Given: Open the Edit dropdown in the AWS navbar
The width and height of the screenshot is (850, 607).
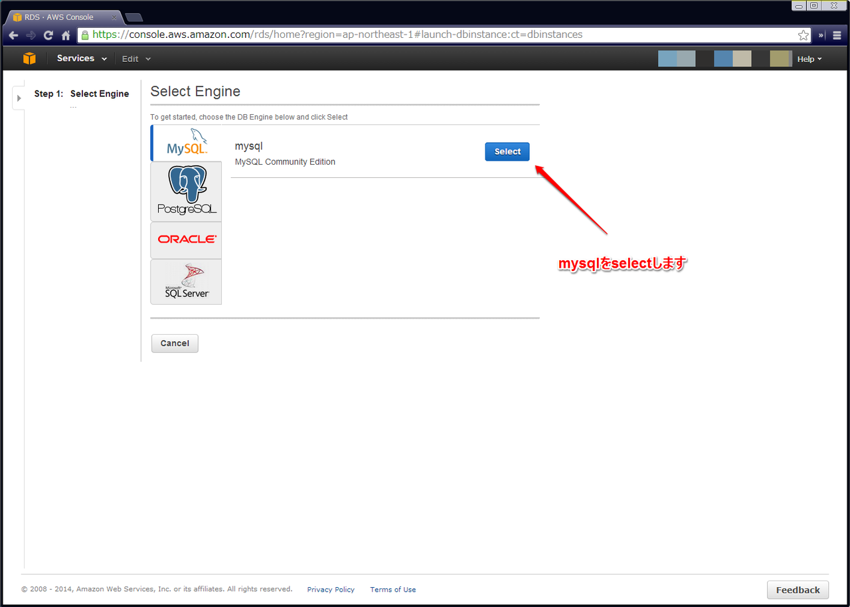Looking at the screenshot, I should [136, 59].
